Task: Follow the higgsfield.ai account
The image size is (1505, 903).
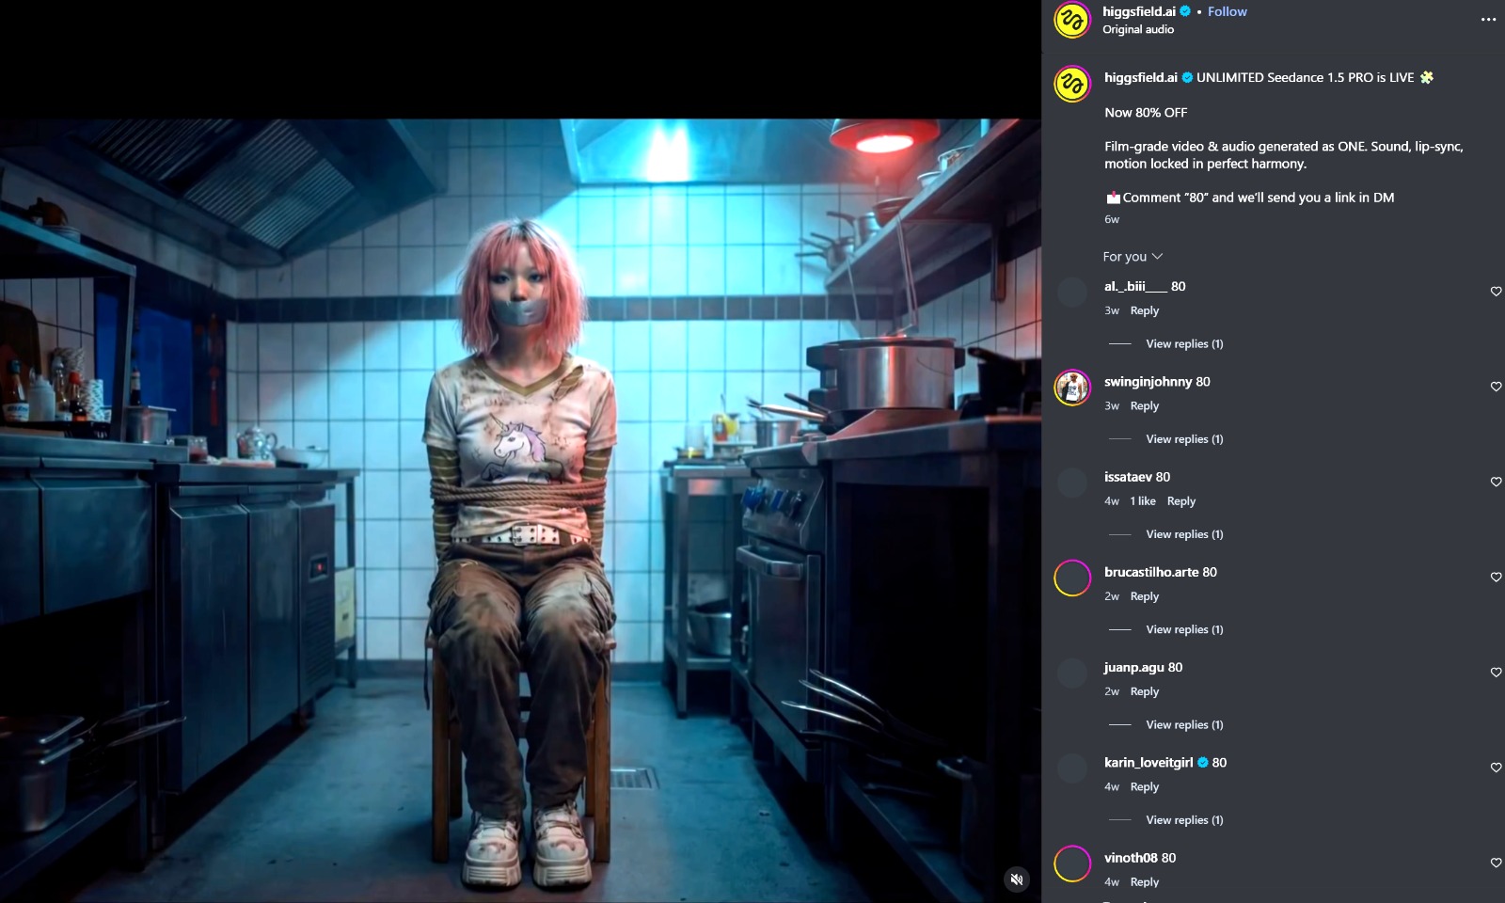Action: pyautogui.click(x=1227, y=11)
